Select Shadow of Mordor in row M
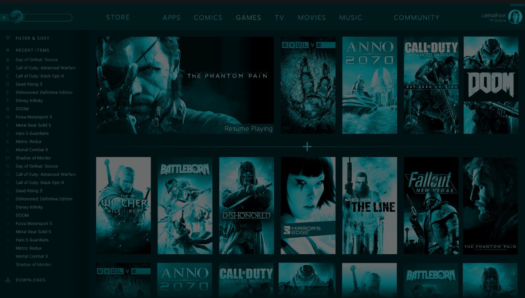The width and height of the screenshot is (525, 298). point(33,158)
